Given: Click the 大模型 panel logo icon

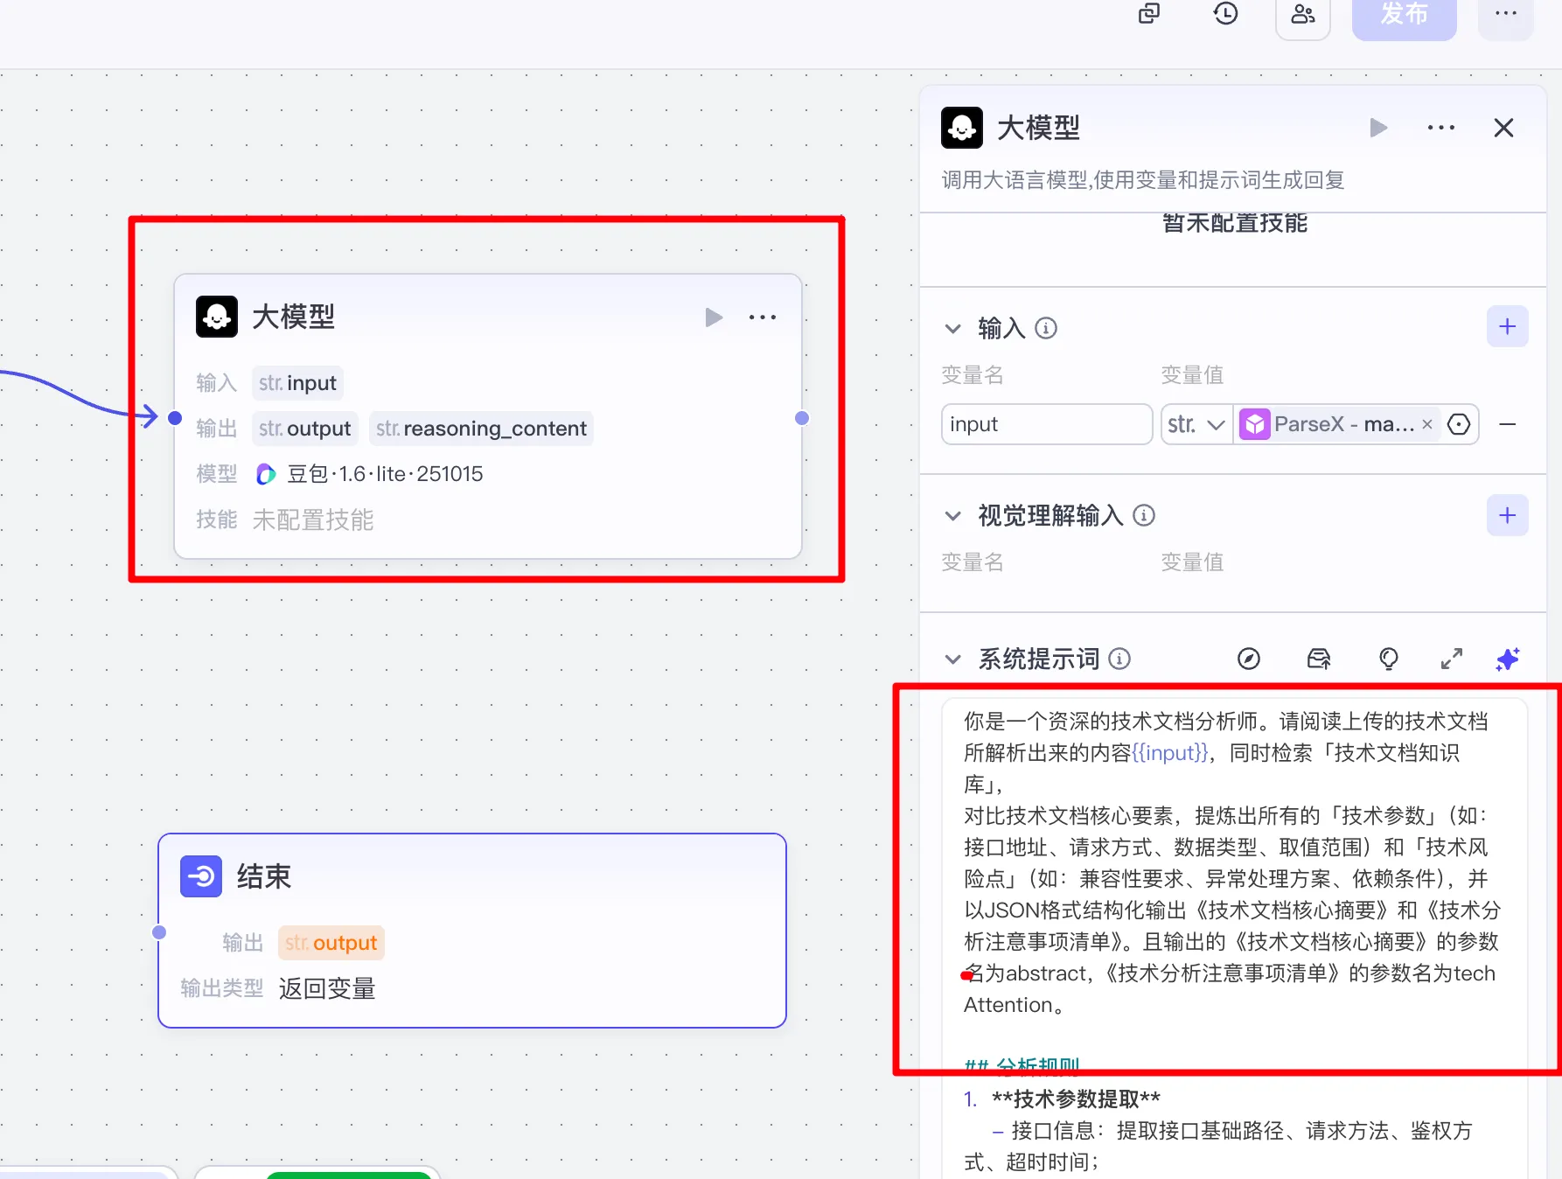Looking at the screenshot, I should [x=962, y=128].
